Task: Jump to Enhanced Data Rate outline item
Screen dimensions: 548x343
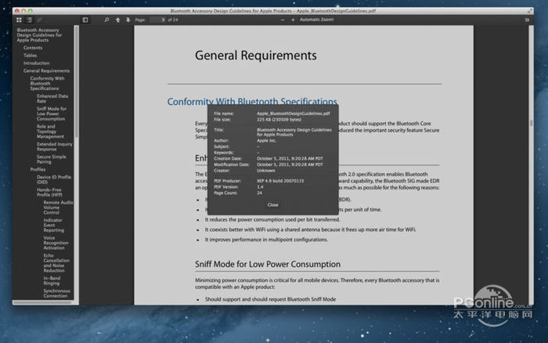Action: pyautogui.click(x=52, y=99)
